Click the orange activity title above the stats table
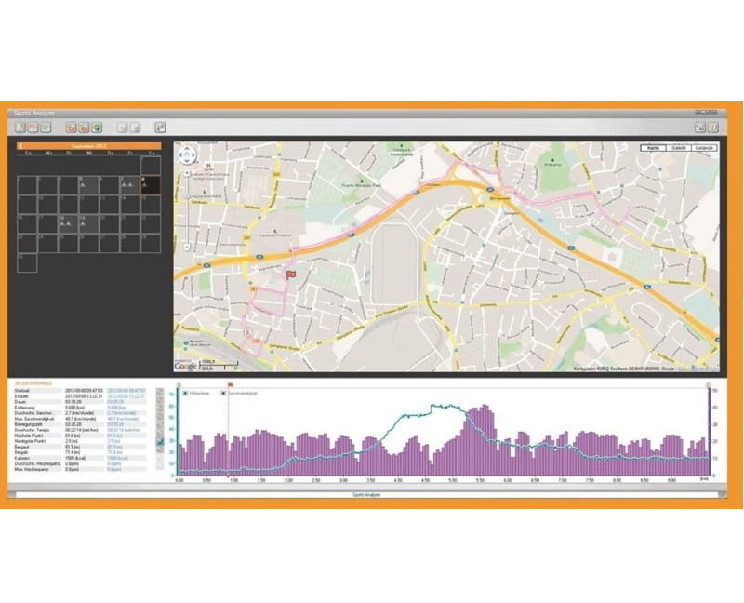 pos(33,382)
